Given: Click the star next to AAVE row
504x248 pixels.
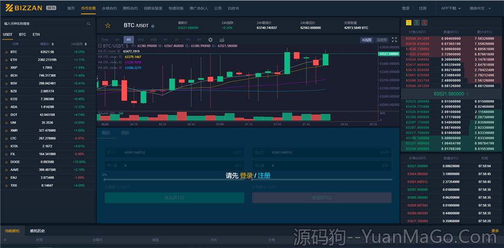Looking at the screenshot, I should coord(6,170).
